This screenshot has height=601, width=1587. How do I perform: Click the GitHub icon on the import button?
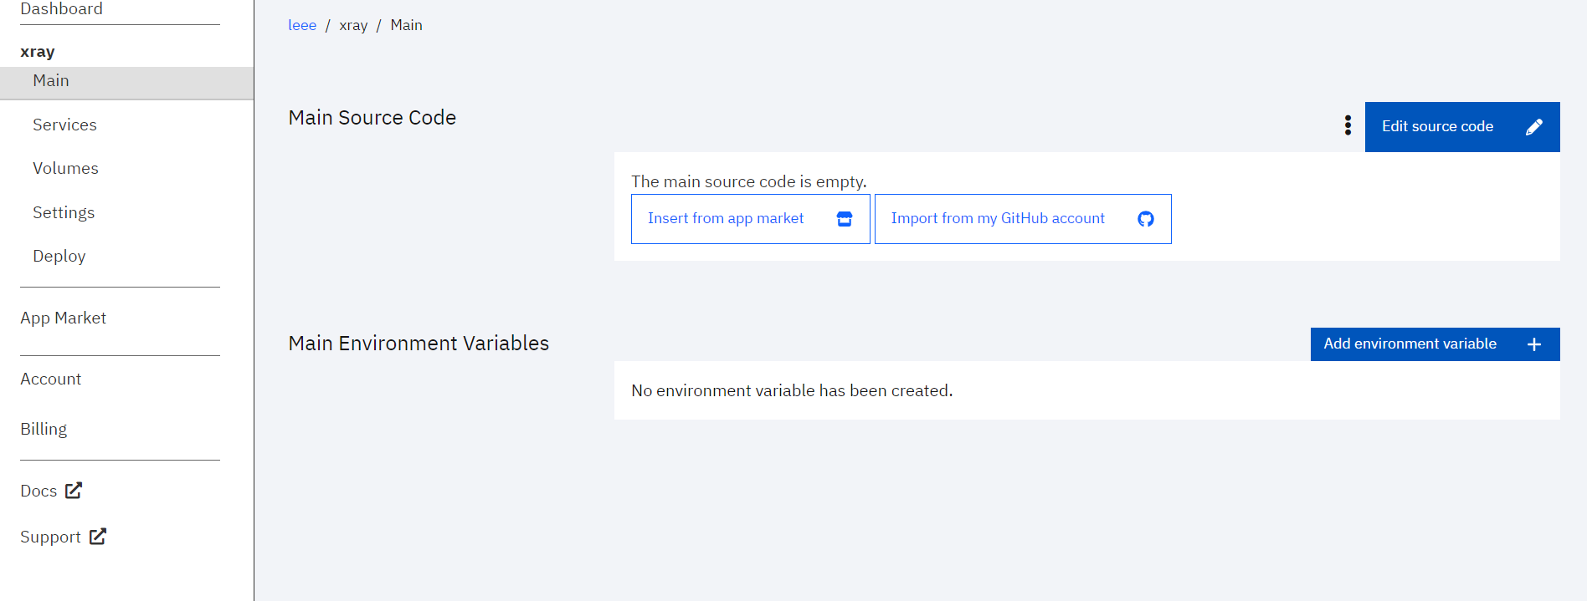click(x=1145, y=218)
